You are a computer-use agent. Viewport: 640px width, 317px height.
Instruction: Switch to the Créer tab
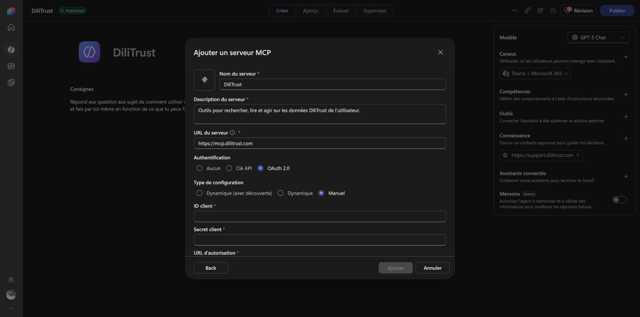coord(282,11)
